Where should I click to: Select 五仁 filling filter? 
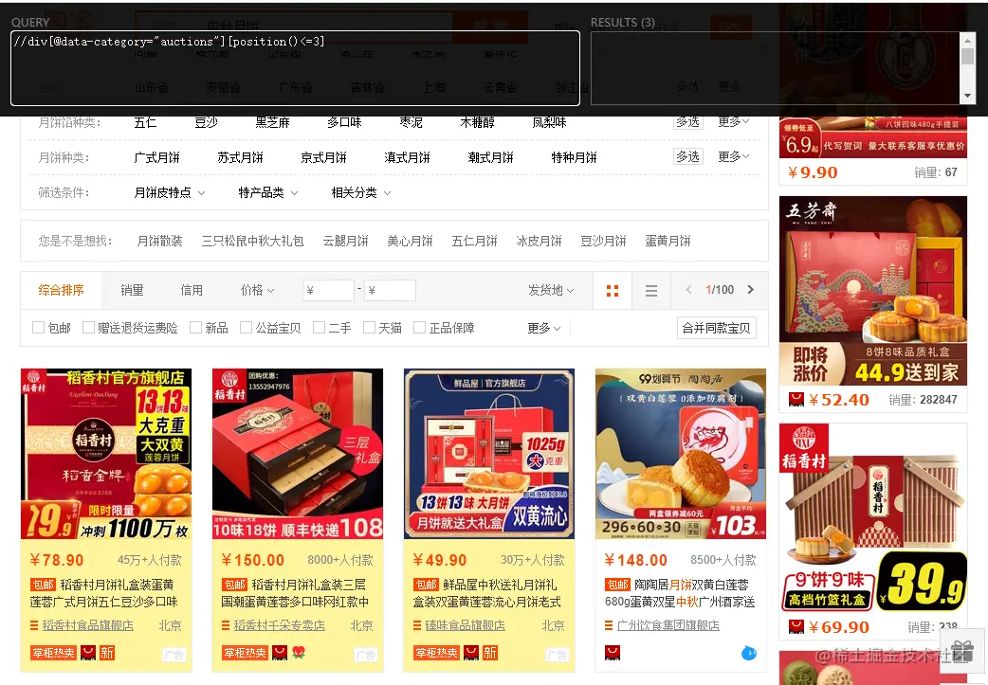[x=146, y=122]
